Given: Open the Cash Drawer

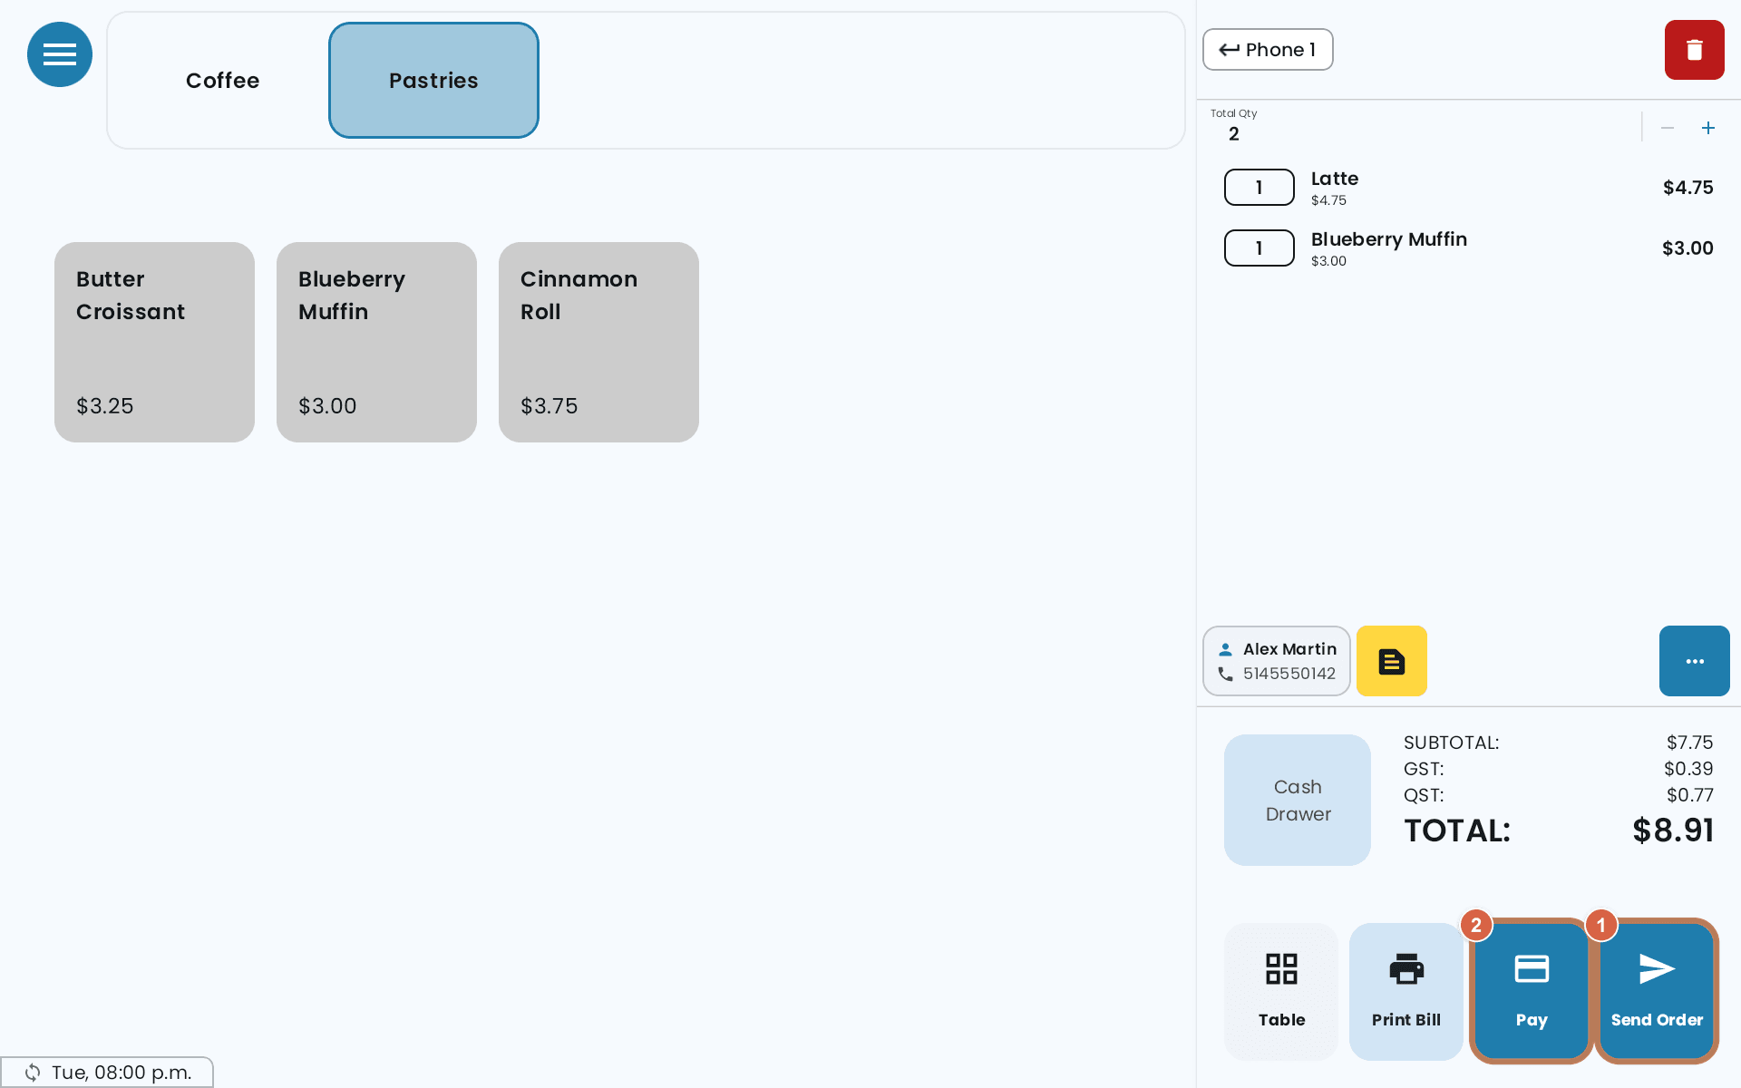Looking at the screenshot, I should pyautogui.click(x=1297, y=800).
